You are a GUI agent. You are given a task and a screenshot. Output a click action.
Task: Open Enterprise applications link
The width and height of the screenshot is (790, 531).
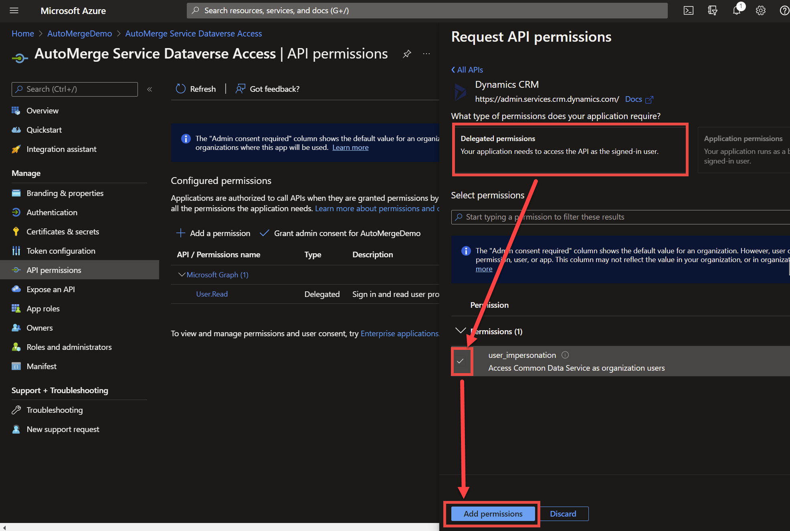[x=400, y=333]
